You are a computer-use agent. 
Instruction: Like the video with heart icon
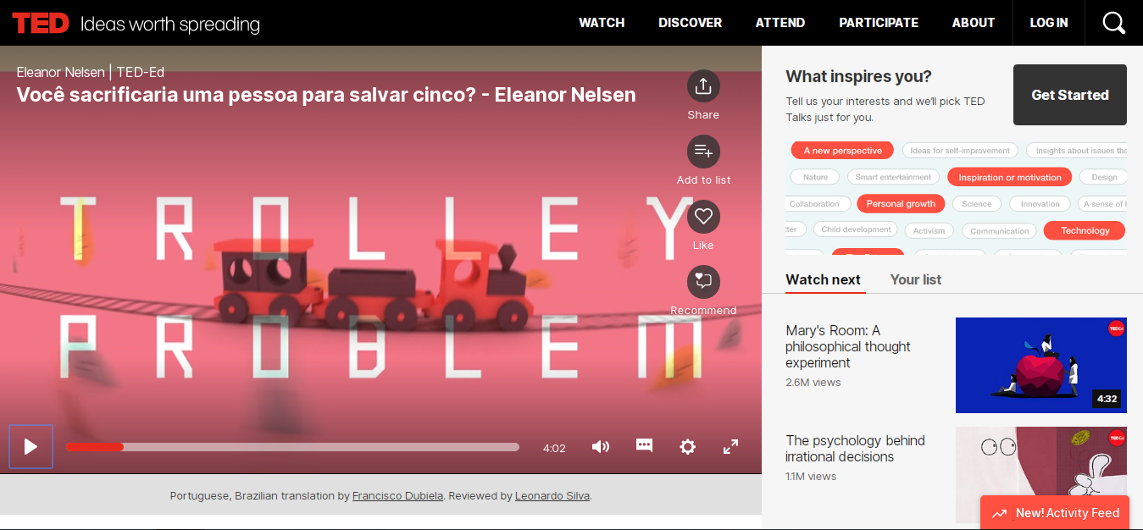coord(703,217)
